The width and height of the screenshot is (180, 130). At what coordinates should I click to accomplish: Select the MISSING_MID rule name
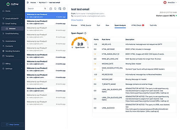(x=107, y=79)
